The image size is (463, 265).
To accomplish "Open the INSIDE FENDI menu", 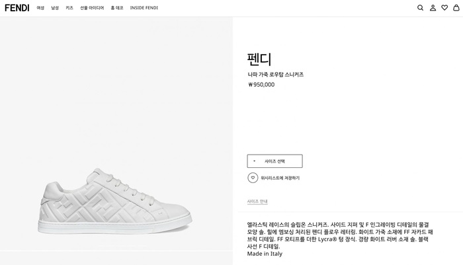I will (144, 8).
